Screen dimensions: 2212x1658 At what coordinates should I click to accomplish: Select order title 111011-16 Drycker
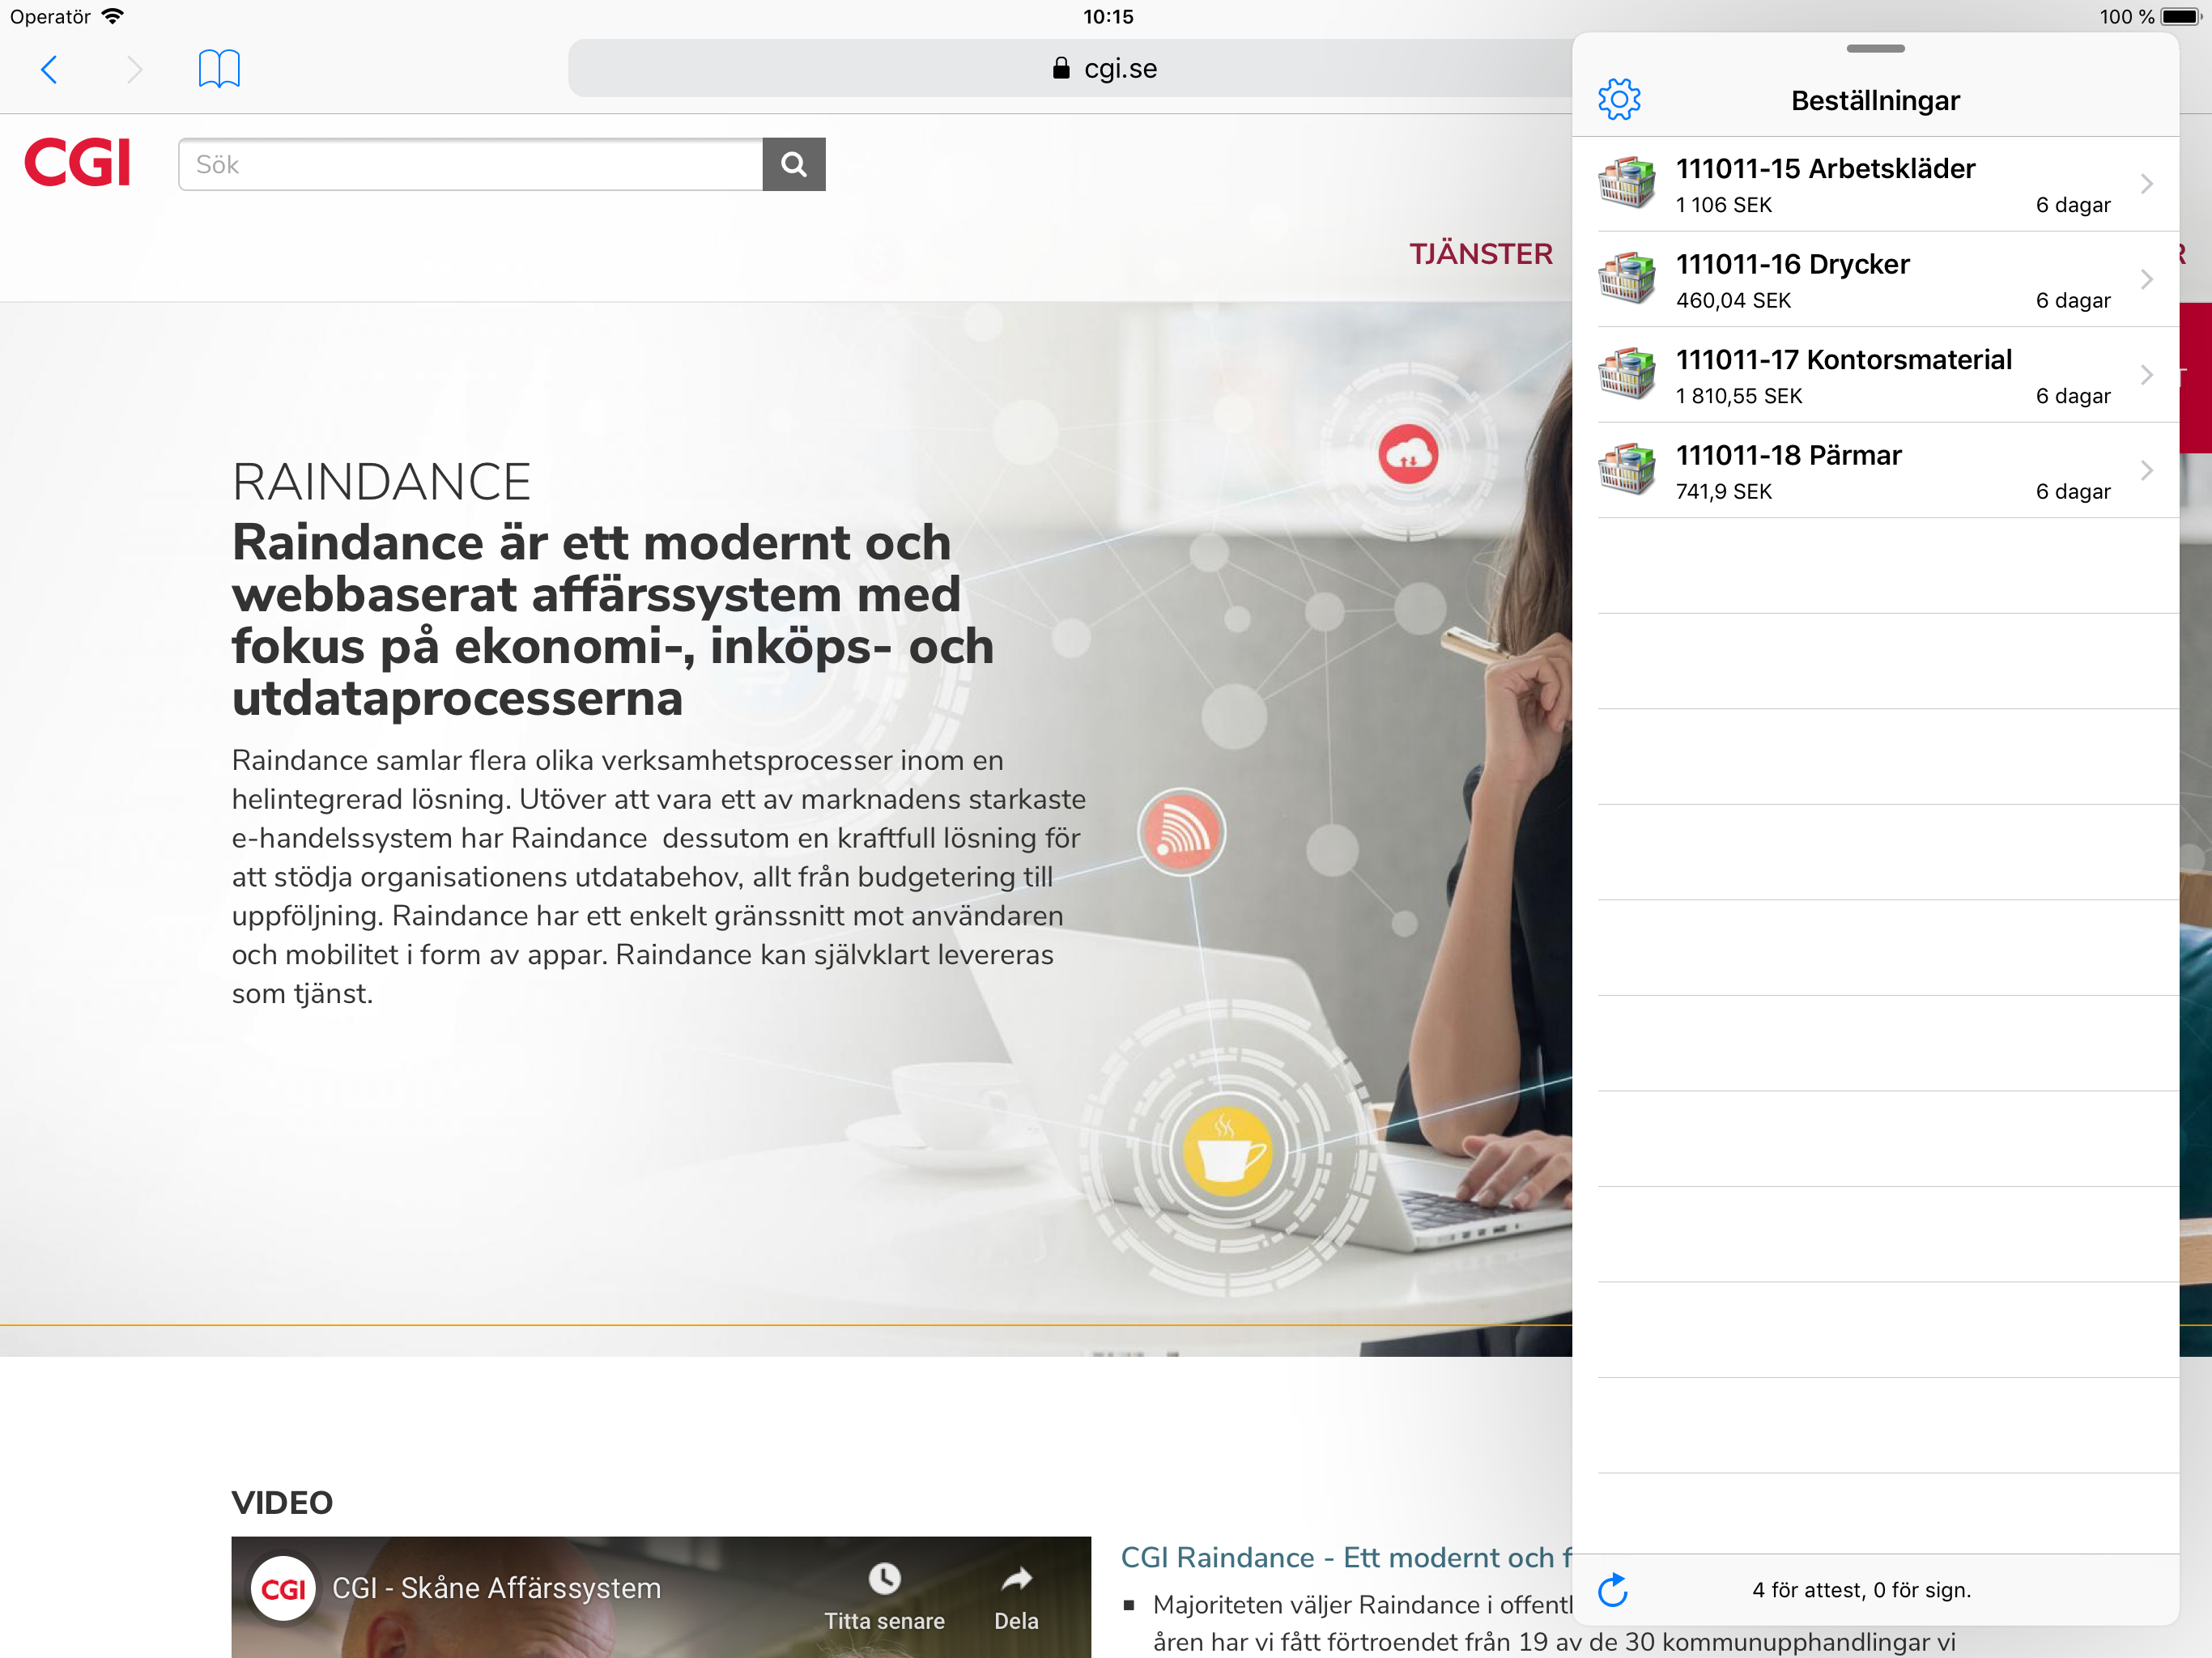(x=1792, y=264)
